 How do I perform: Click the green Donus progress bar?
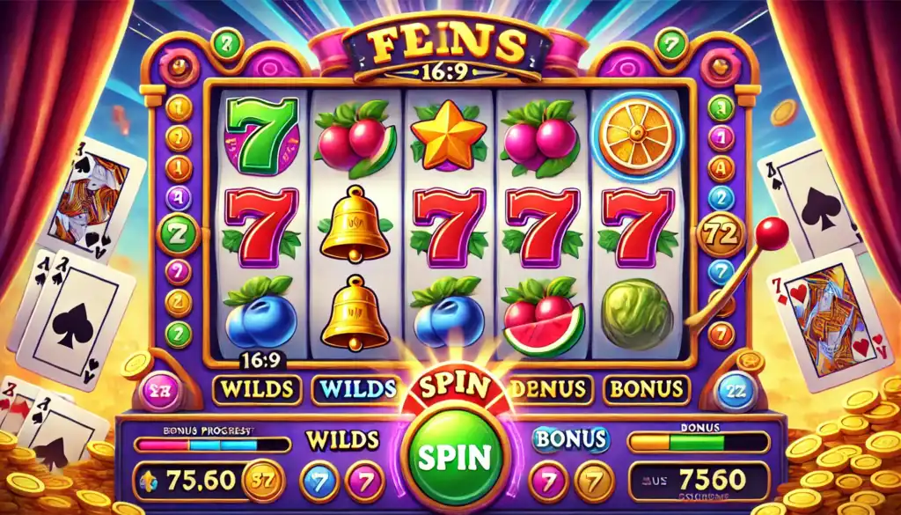[698, 443]
